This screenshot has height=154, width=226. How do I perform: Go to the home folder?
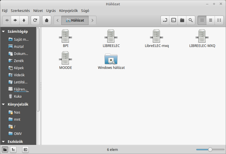pos(47,20)
